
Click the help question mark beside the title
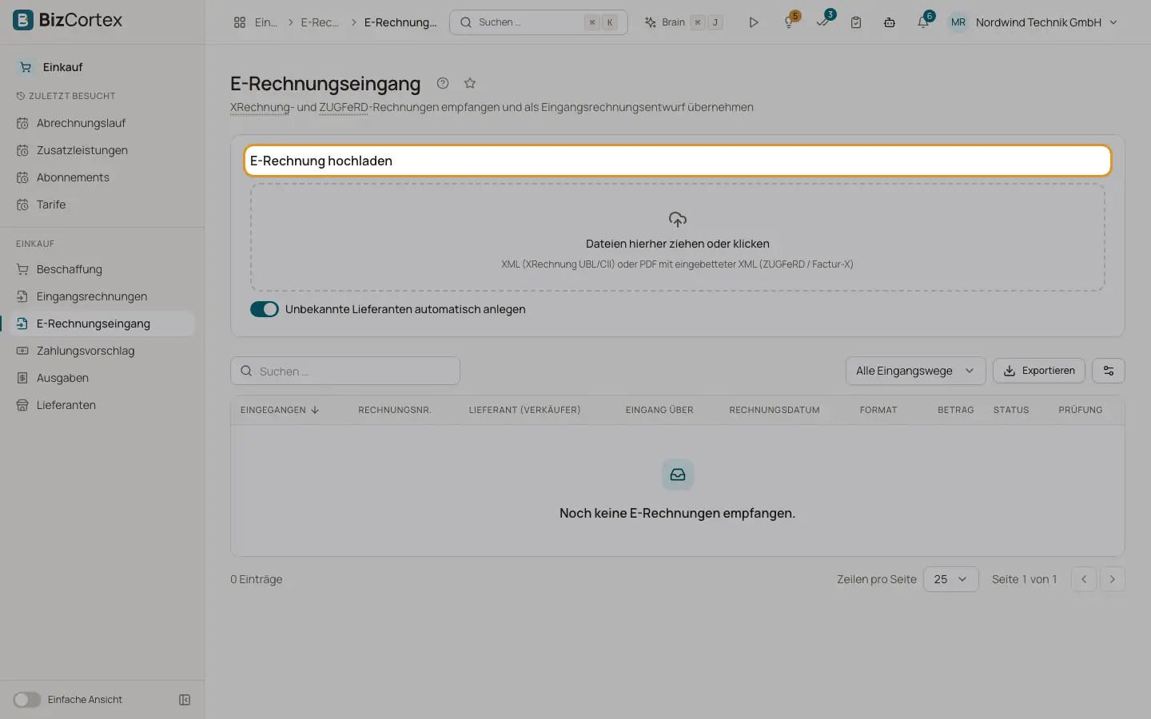[443, 83]
